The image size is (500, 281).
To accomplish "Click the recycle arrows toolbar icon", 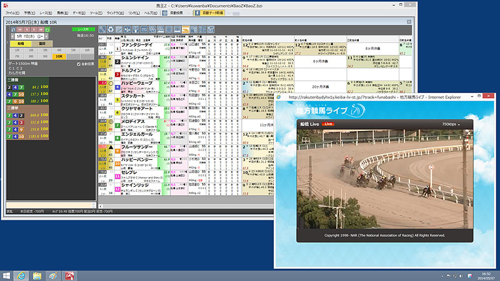I will pos(111,29).
